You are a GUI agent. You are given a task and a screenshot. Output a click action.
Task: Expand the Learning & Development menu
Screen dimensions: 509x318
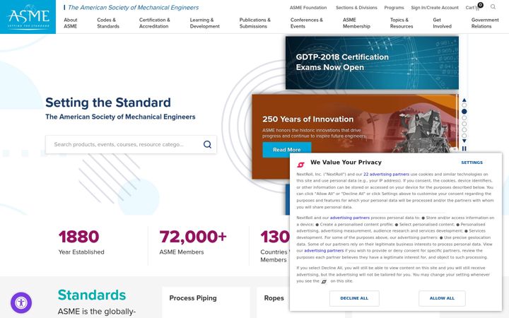coord(204,23)
